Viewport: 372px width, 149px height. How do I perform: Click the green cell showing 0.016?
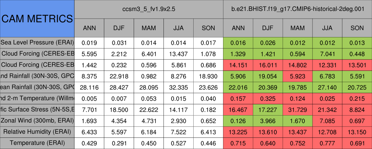click(238, 43)
